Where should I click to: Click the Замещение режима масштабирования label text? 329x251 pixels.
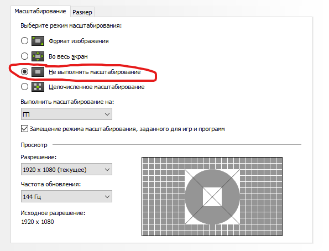[127, 129]
